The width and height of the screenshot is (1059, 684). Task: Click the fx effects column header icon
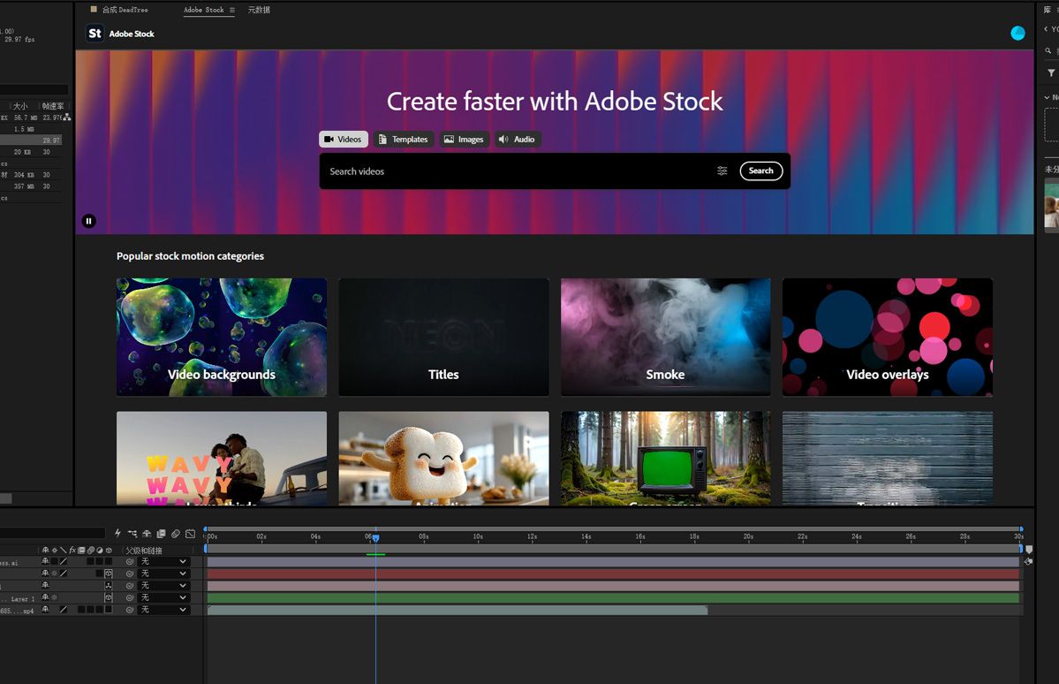[72, 551]
